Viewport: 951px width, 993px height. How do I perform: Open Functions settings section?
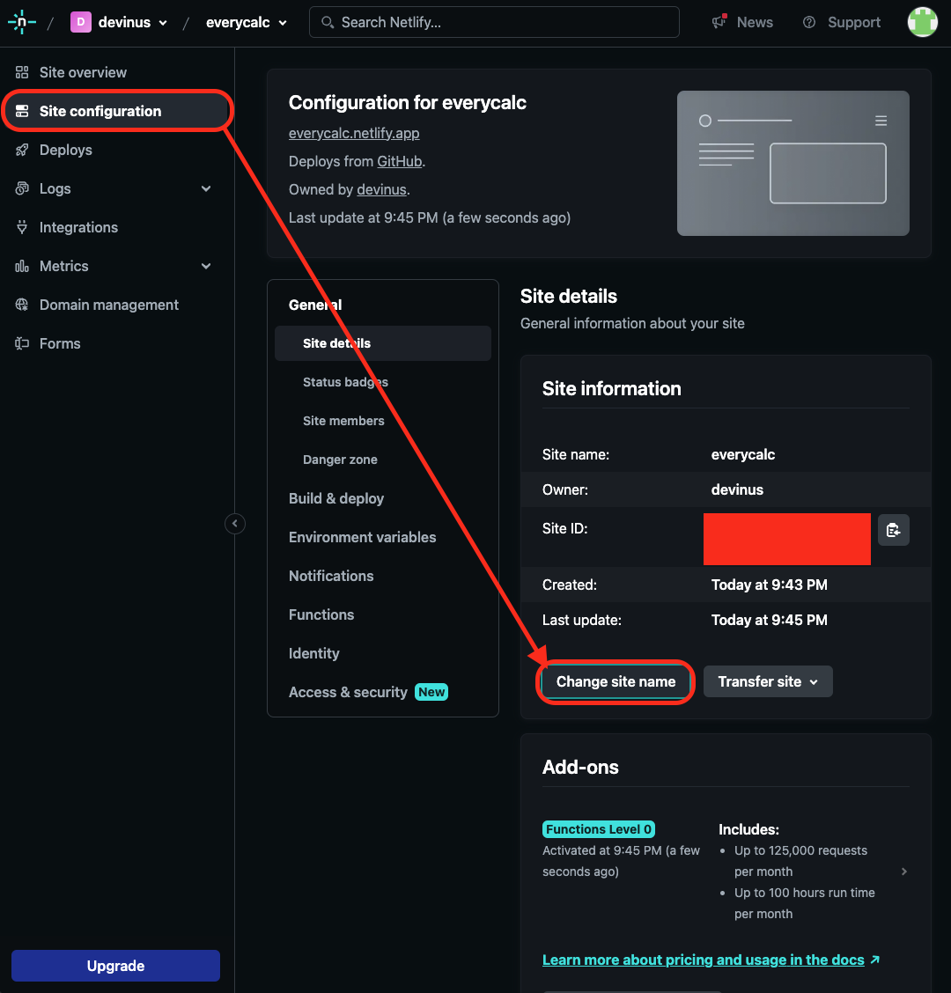(x=321, y=614)
